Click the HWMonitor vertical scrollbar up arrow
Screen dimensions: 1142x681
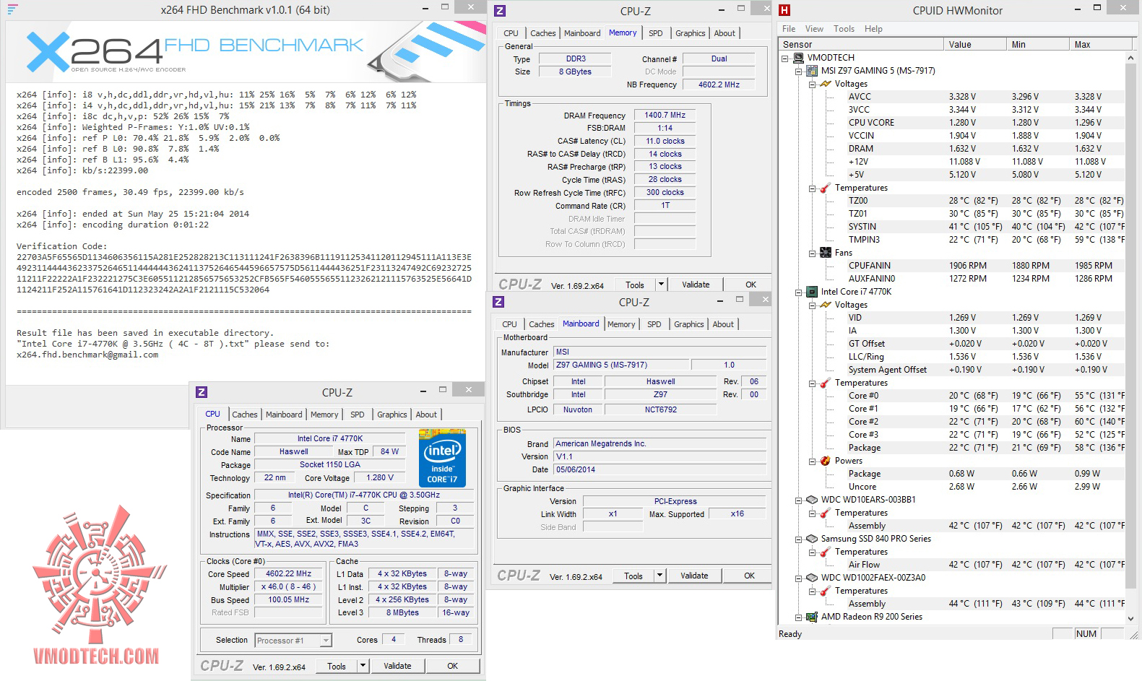[1130, 58]
